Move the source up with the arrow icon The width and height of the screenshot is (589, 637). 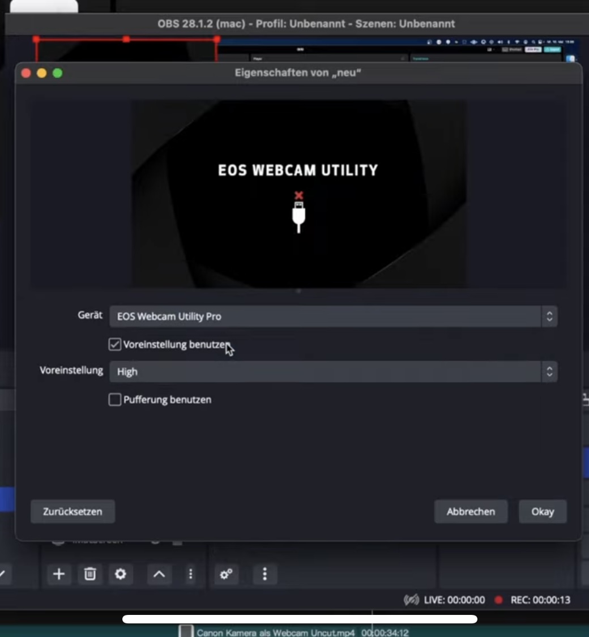click(159, 574)
